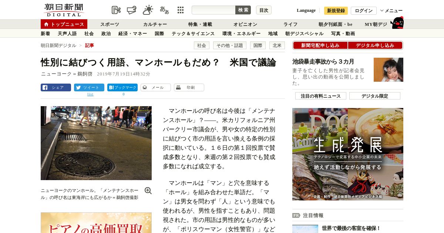Click the Asahi Shimbun Digital logo
The width and height of the screenshot is (444, 233).
(64, 10)
